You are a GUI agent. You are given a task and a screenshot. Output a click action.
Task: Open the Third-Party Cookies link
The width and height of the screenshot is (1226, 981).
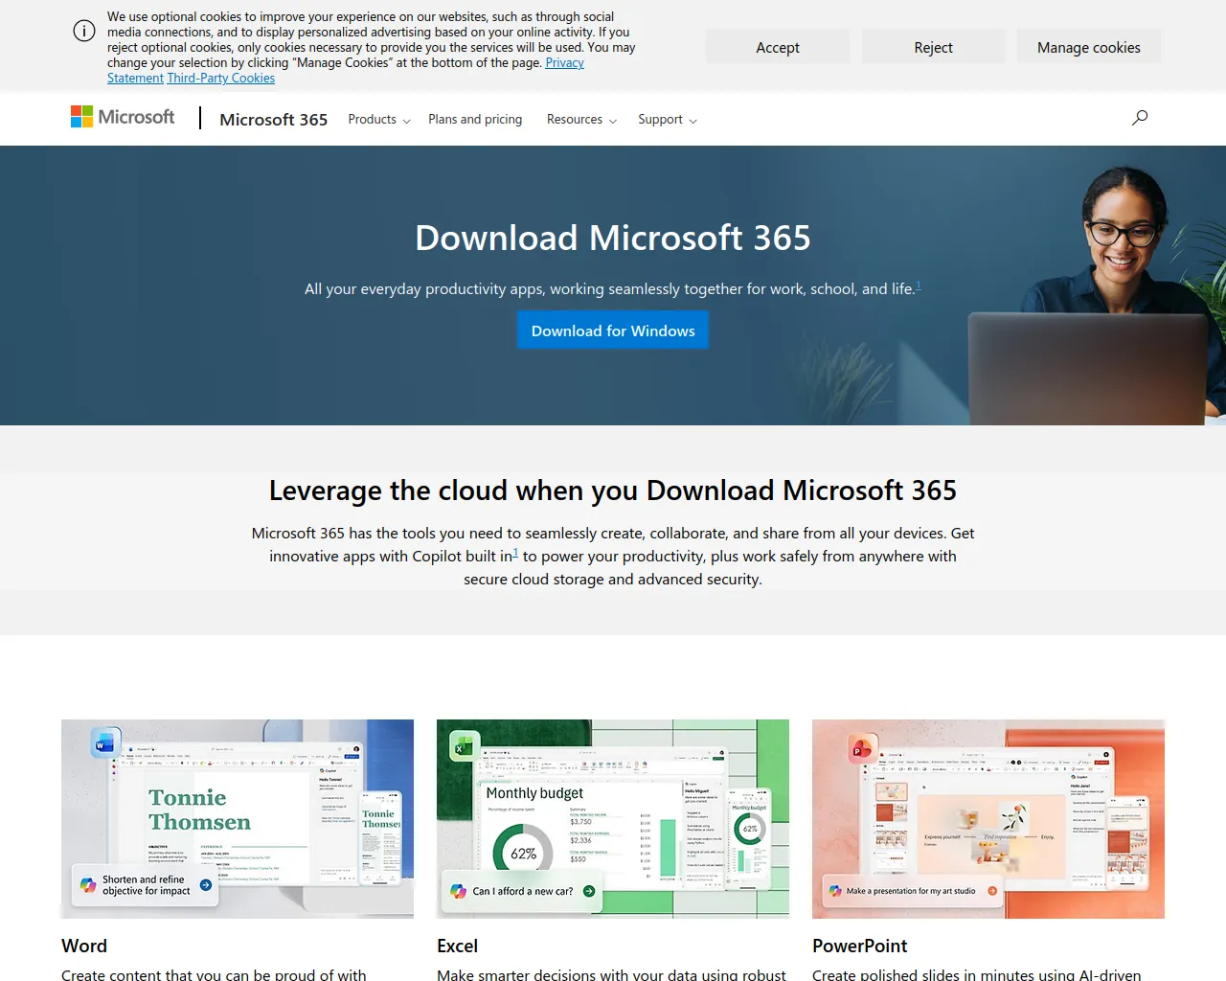pos(221,79)
